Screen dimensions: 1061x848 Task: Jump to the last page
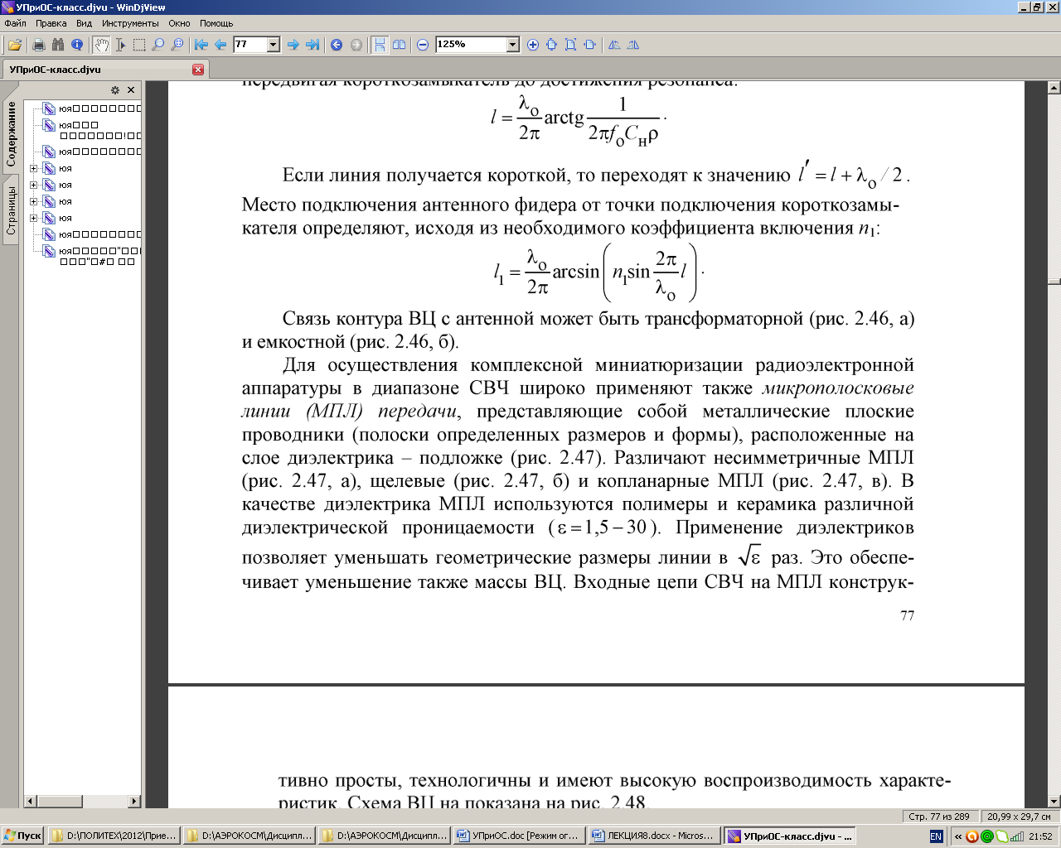pos(312,45)
